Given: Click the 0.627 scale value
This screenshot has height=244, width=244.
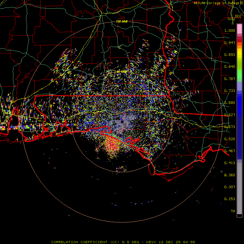Looking at the screenshot, I should [230, 115].
